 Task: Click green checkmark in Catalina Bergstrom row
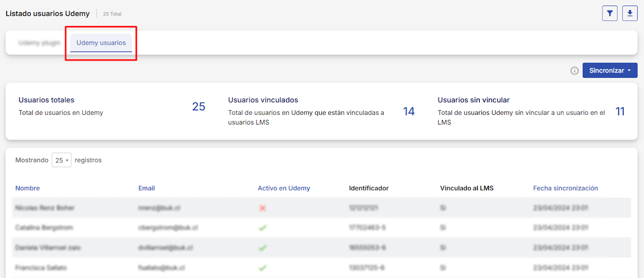[x=262, y=228]
